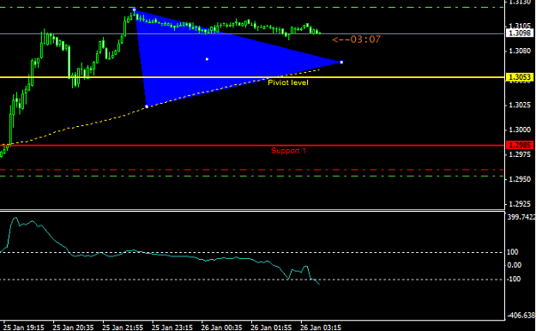The height and width of the screenshot is (331, 536).
Task: Click the "Piviot level" label
Action: tap(288, 82)
